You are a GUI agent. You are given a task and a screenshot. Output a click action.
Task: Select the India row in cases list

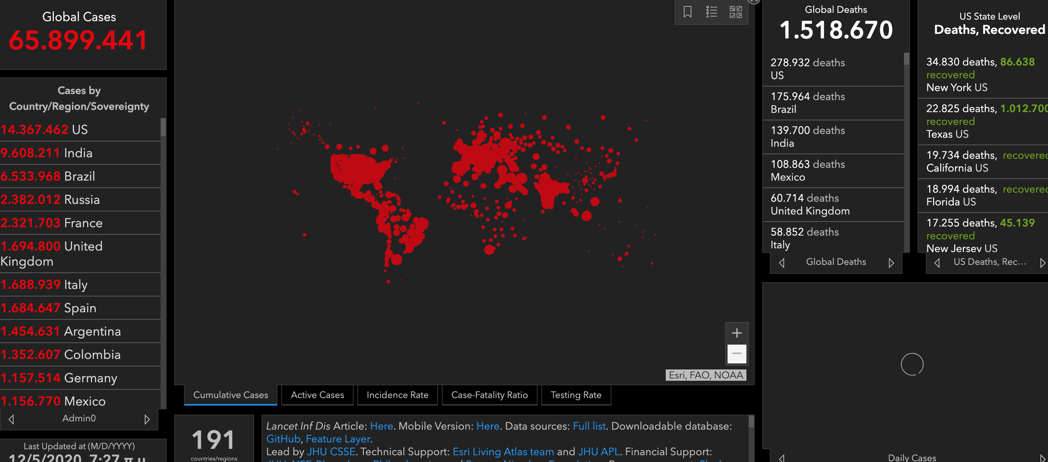(78, 153)
